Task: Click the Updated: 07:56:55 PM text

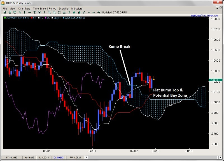Action: click(115, 12)
